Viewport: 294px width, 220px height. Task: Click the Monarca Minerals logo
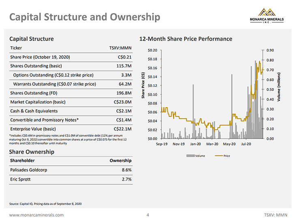[266, 16]
